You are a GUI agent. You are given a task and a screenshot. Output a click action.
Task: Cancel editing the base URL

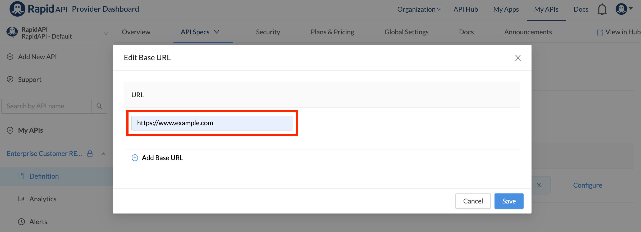point(473,201)
